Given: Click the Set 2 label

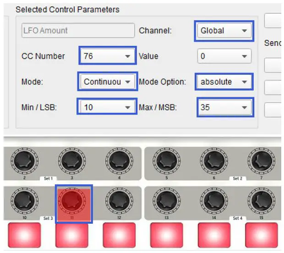Looking at the screenshot, I should pos(238,178).
